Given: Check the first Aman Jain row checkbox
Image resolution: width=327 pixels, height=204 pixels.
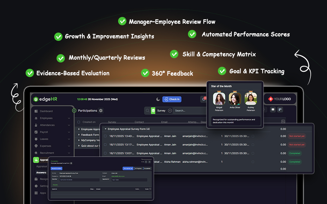Looking at the screenshot, I should (x=105, y=136).
